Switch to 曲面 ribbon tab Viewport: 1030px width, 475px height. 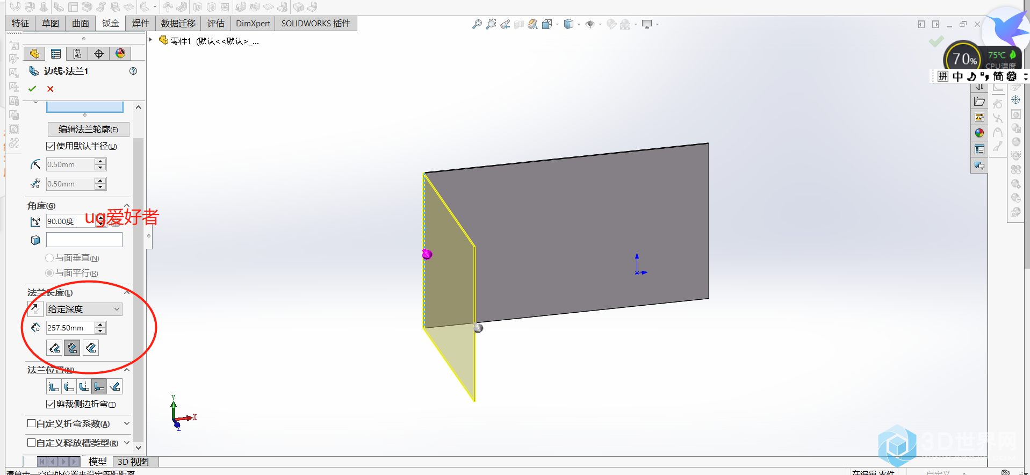coord(81,24)
